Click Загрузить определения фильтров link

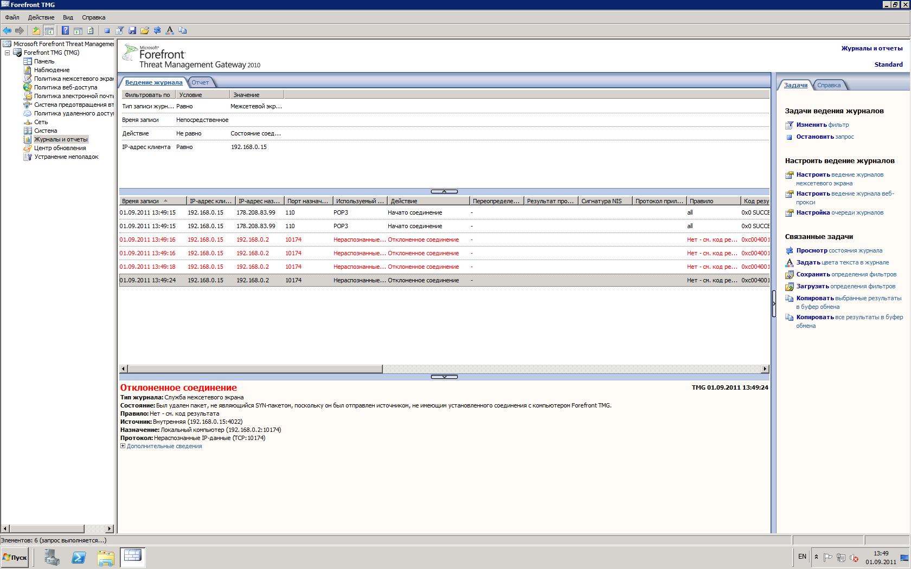[845, 286]
